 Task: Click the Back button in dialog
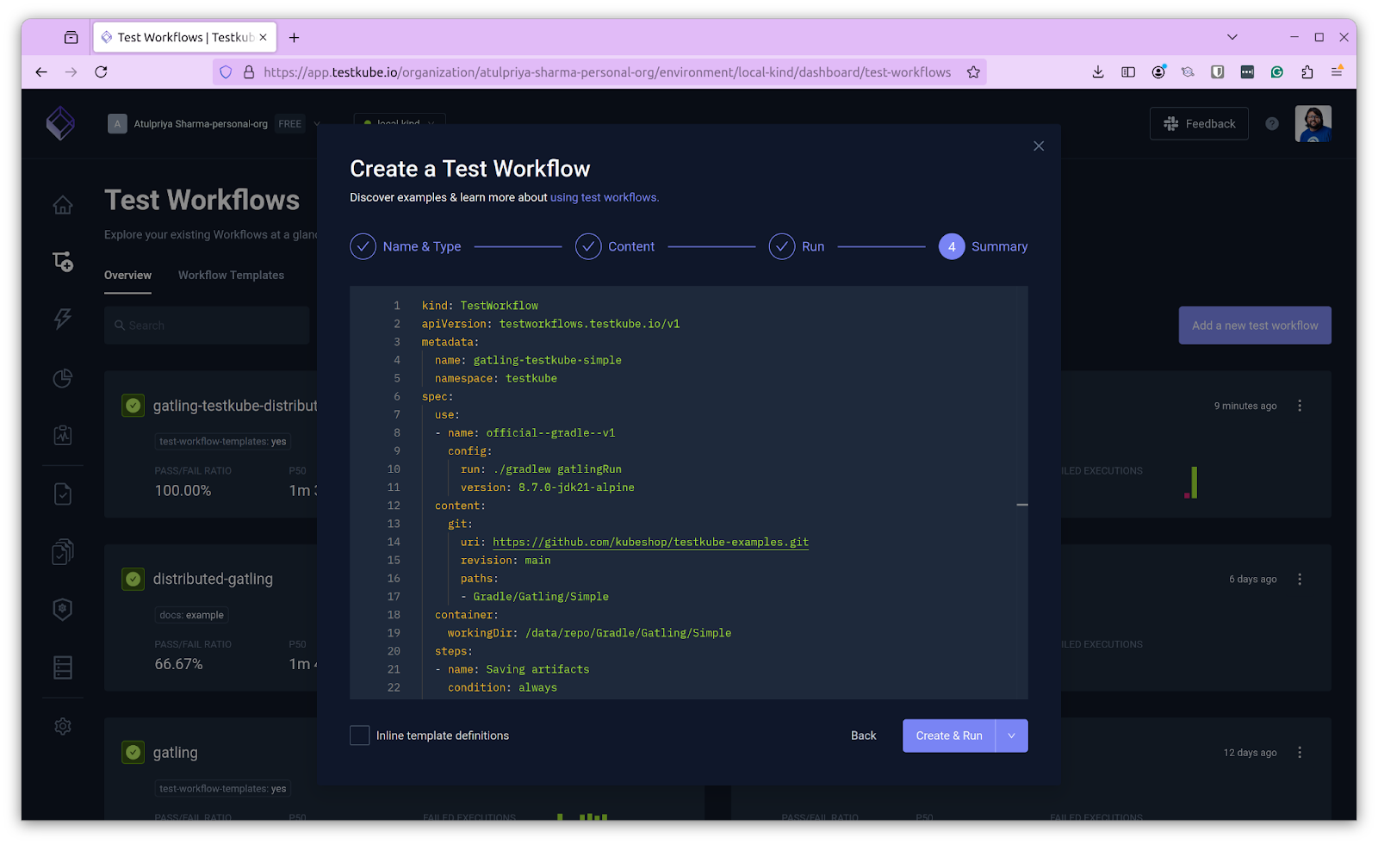coord(863,735)
